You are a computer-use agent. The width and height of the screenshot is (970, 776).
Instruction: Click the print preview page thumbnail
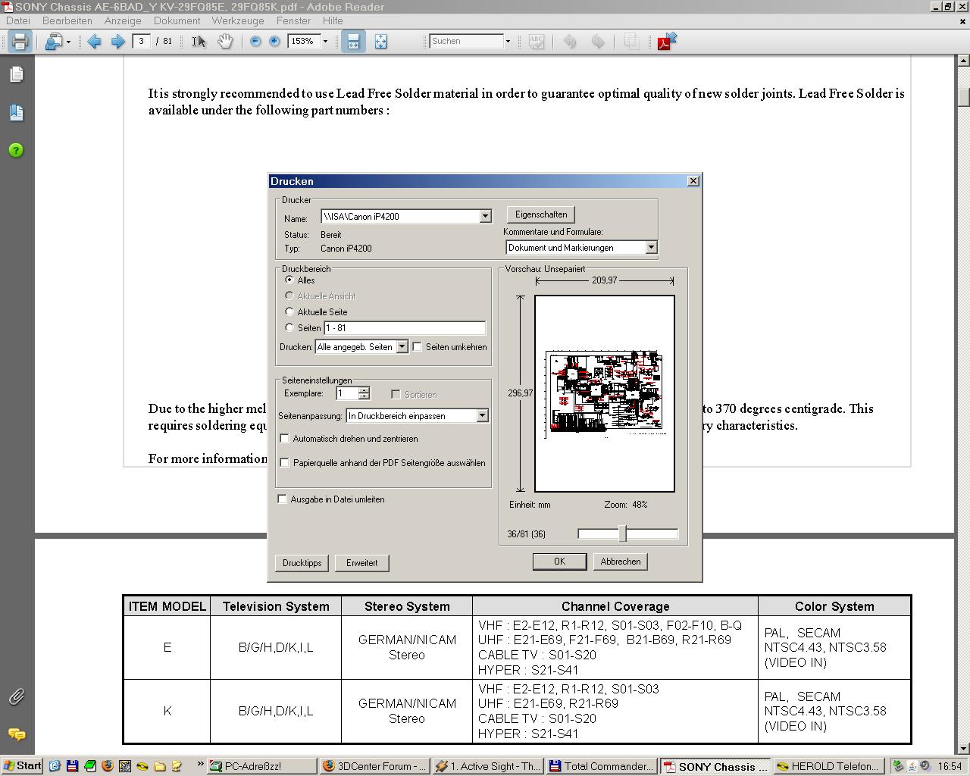605,393
